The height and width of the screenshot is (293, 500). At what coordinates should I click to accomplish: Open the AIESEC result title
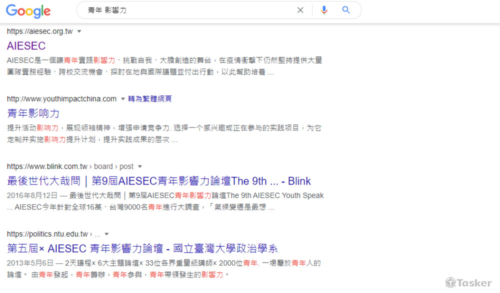[x=26, y=46]
